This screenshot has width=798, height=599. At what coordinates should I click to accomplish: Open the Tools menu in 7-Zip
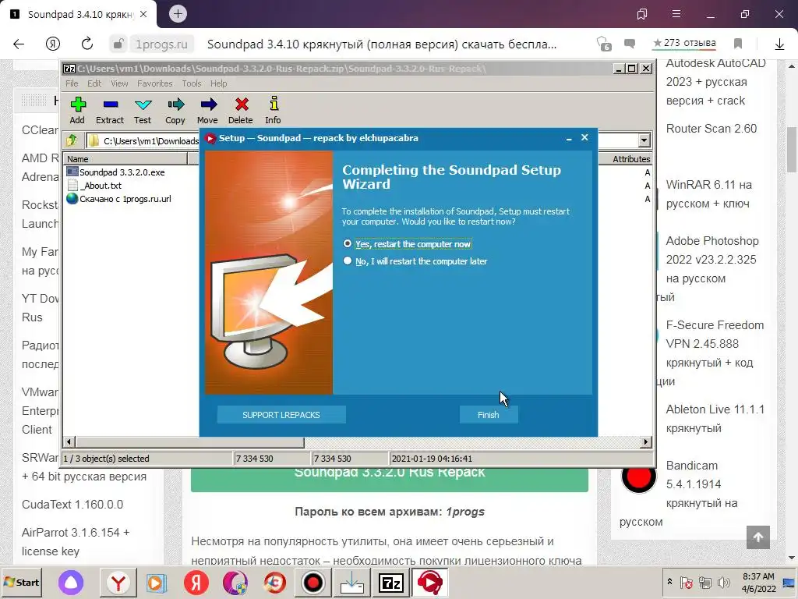coord(192,83)
